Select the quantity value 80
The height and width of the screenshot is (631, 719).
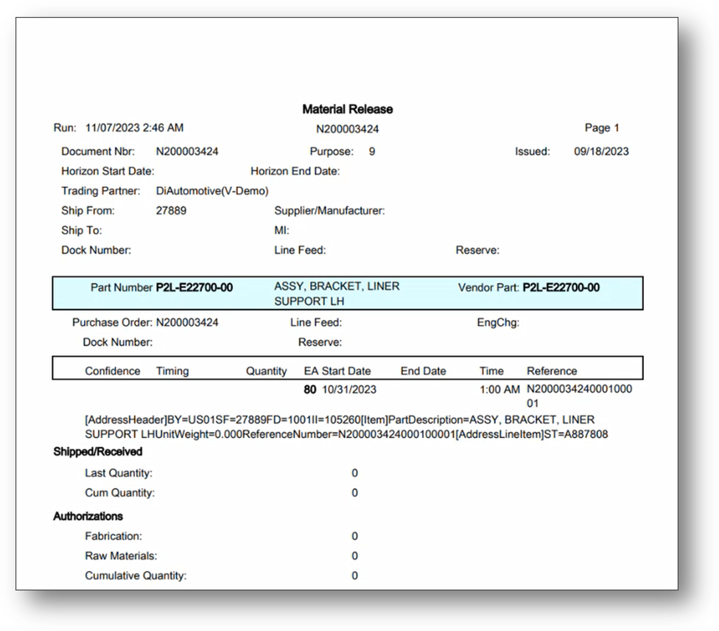pos(310,390)
